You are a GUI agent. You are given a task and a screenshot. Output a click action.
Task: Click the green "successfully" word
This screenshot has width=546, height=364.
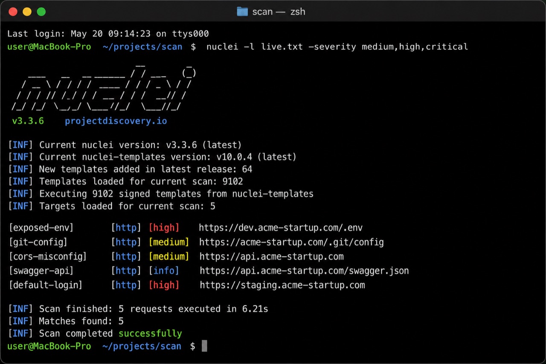point(150,334)
